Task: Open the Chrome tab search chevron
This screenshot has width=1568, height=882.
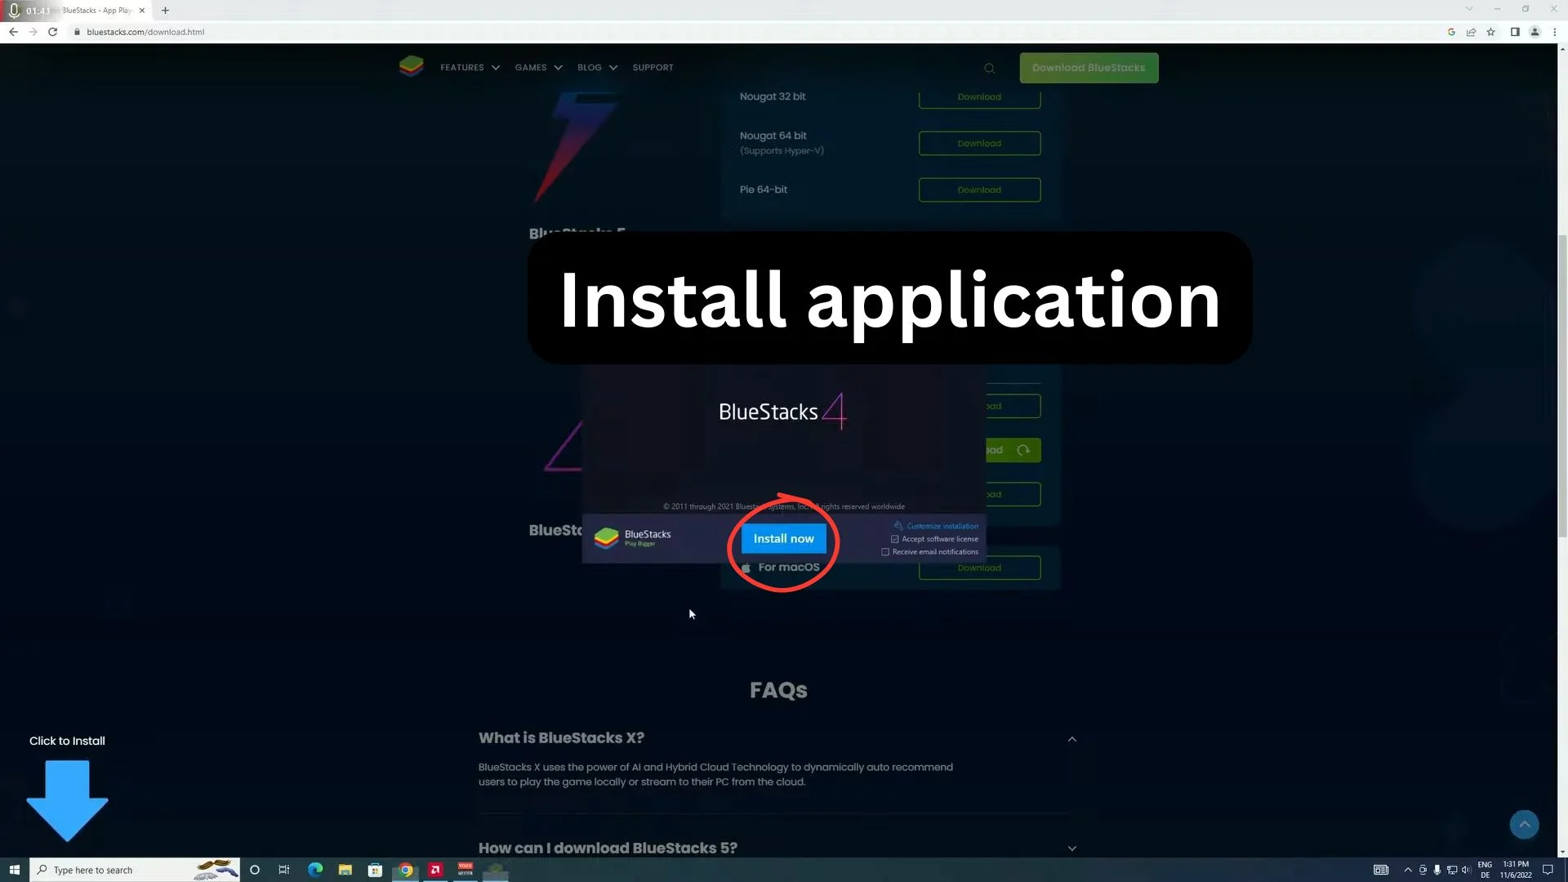Action: coord(1469,9)
